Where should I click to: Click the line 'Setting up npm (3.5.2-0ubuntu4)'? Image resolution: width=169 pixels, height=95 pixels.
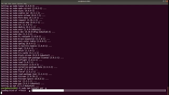point(20,86)
